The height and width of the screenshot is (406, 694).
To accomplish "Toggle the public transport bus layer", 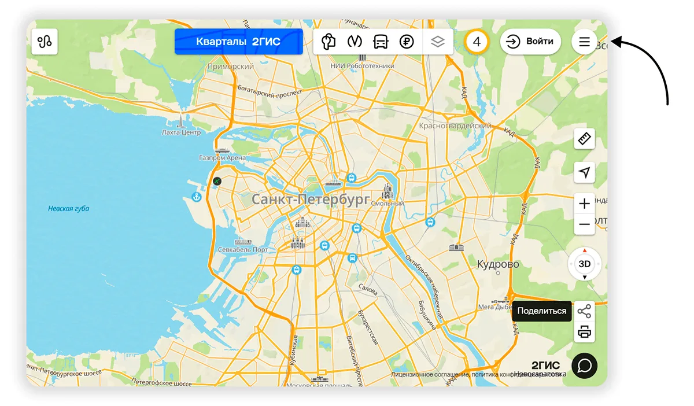I will click(x=381, y=42).
